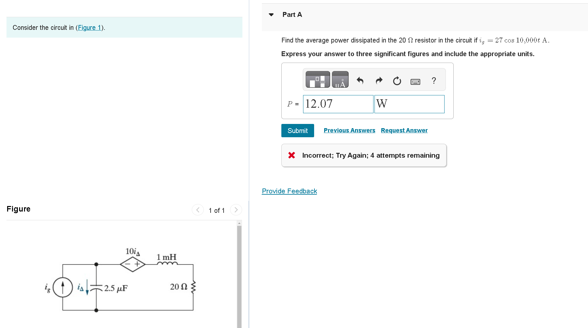The image size is (588, 328).
Task: Click the red X incorrect indicator icon
Action: [x=292, y=155]
